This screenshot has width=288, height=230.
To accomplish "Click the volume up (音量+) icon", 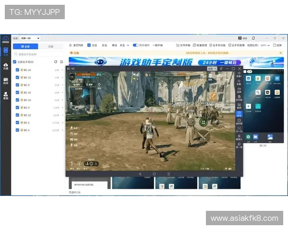I will click(x=239, y=74).
